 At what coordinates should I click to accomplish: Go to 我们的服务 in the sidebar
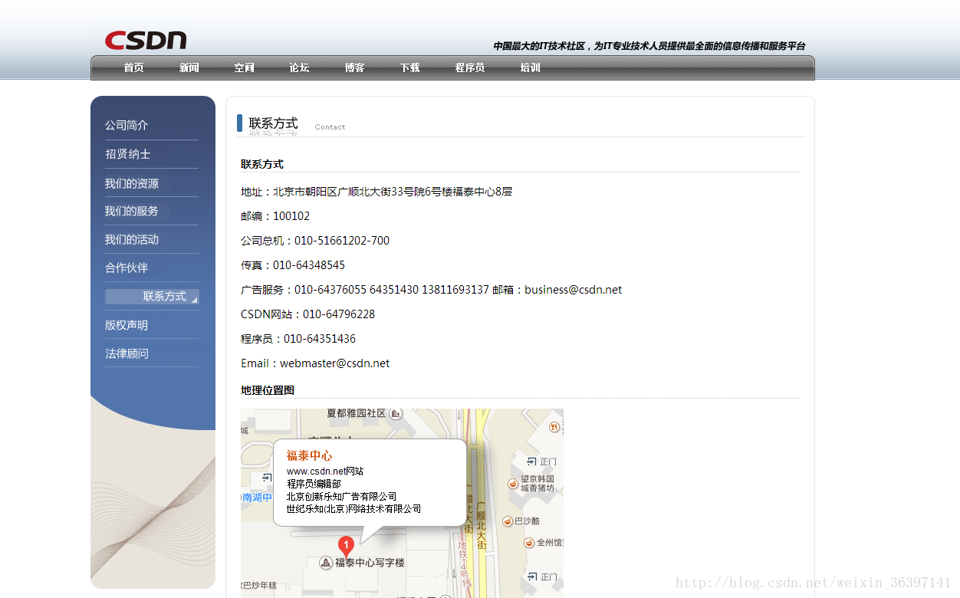point(132,211)
